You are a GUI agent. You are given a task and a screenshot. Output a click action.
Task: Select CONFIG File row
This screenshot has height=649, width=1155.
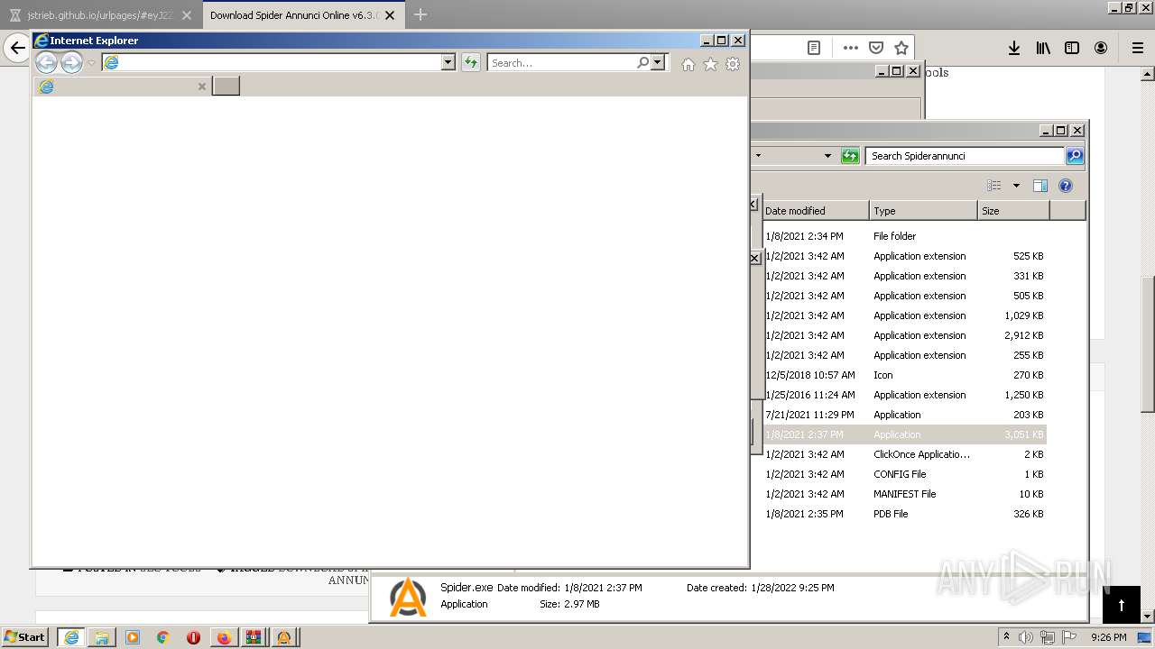(x=904, y=474)
